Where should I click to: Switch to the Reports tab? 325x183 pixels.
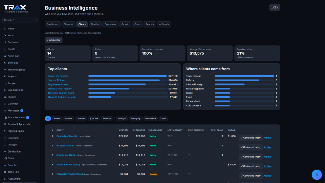pyautogui.click(x=150, y=24)
